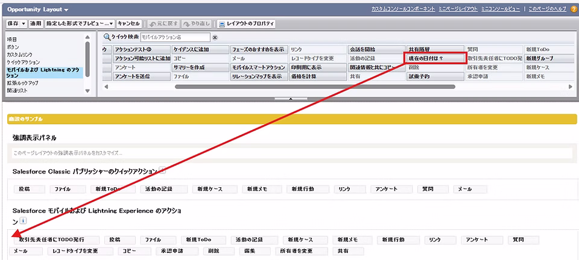This screenshot has width=579, height=260.
Task: Select 試乗予約 in the palette
Action: point(435,76)
